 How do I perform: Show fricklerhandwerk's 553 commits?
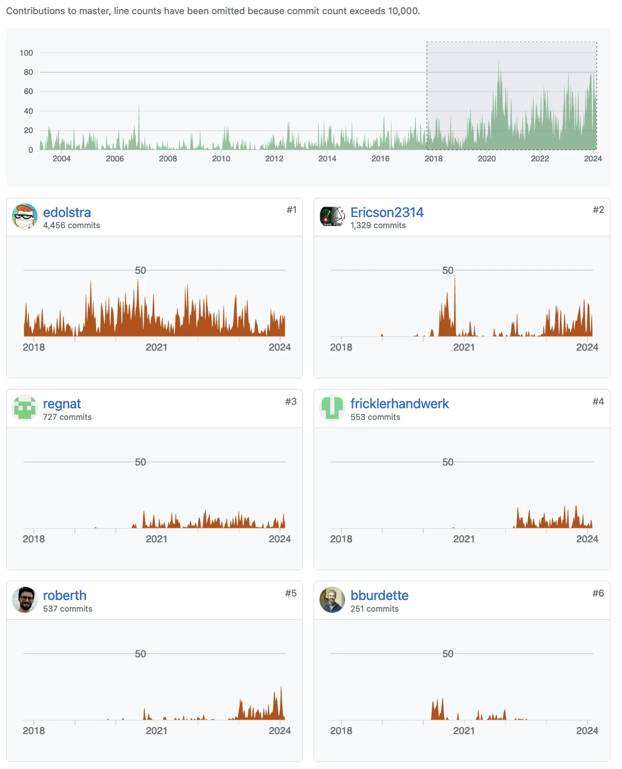click(x=375, y=417)
